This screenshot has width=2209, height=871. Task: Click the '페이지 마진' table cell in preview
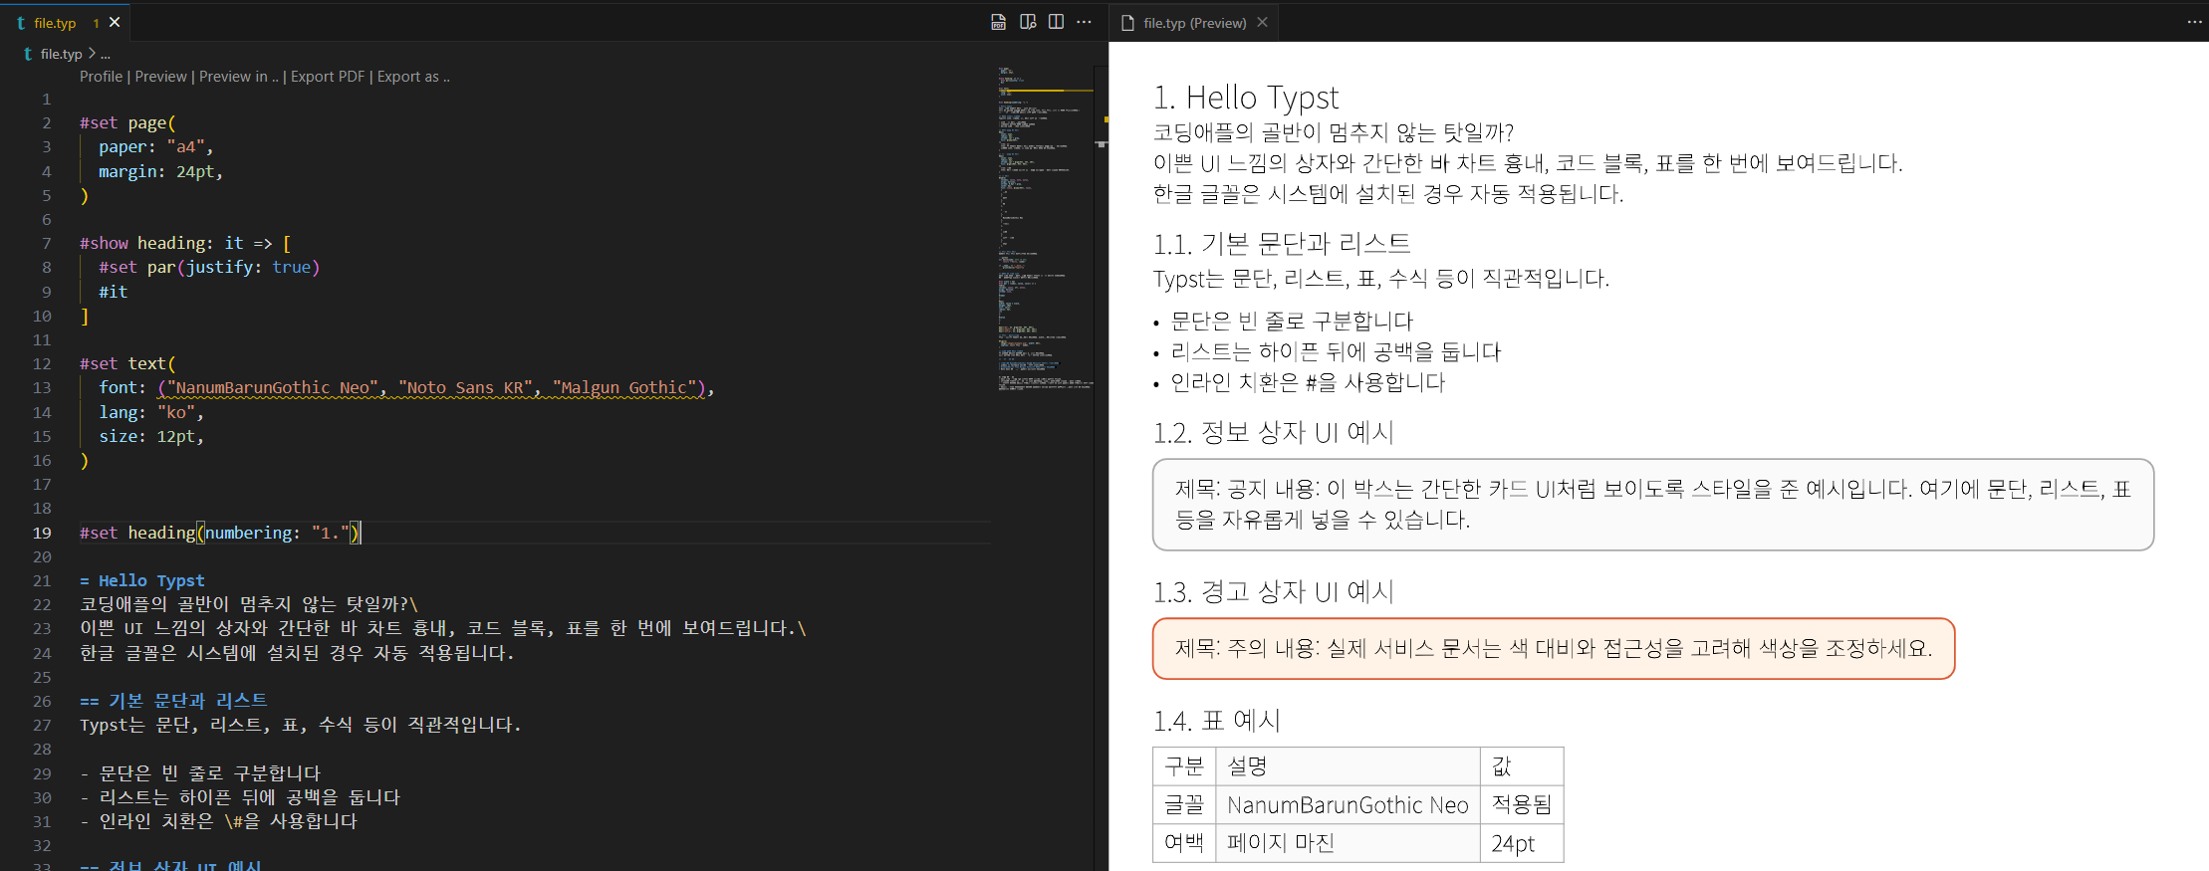(x=1348, y=843)
